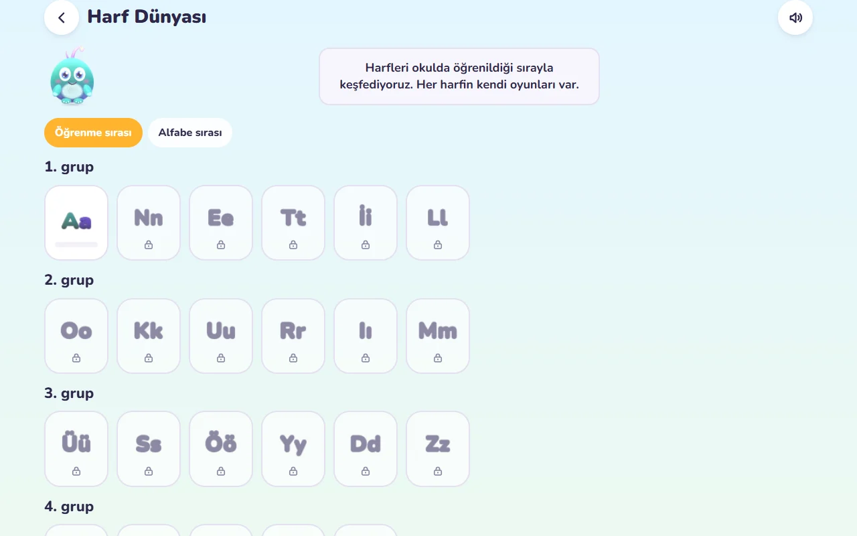Click the locked Tt letter card

[x=293, y=222]
